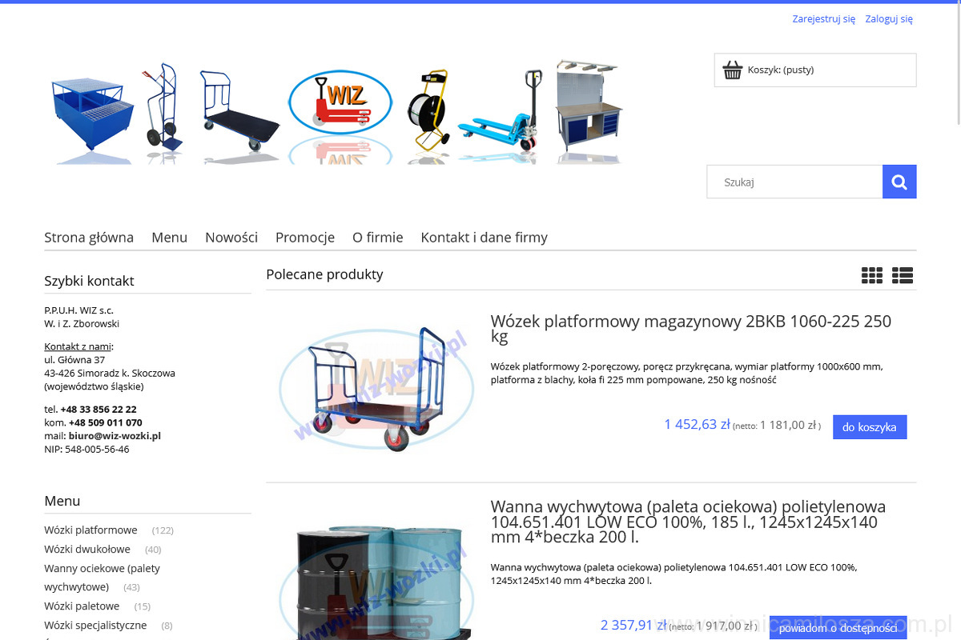
Task: Switch to grid view layout
Action: tap(871, 275)
